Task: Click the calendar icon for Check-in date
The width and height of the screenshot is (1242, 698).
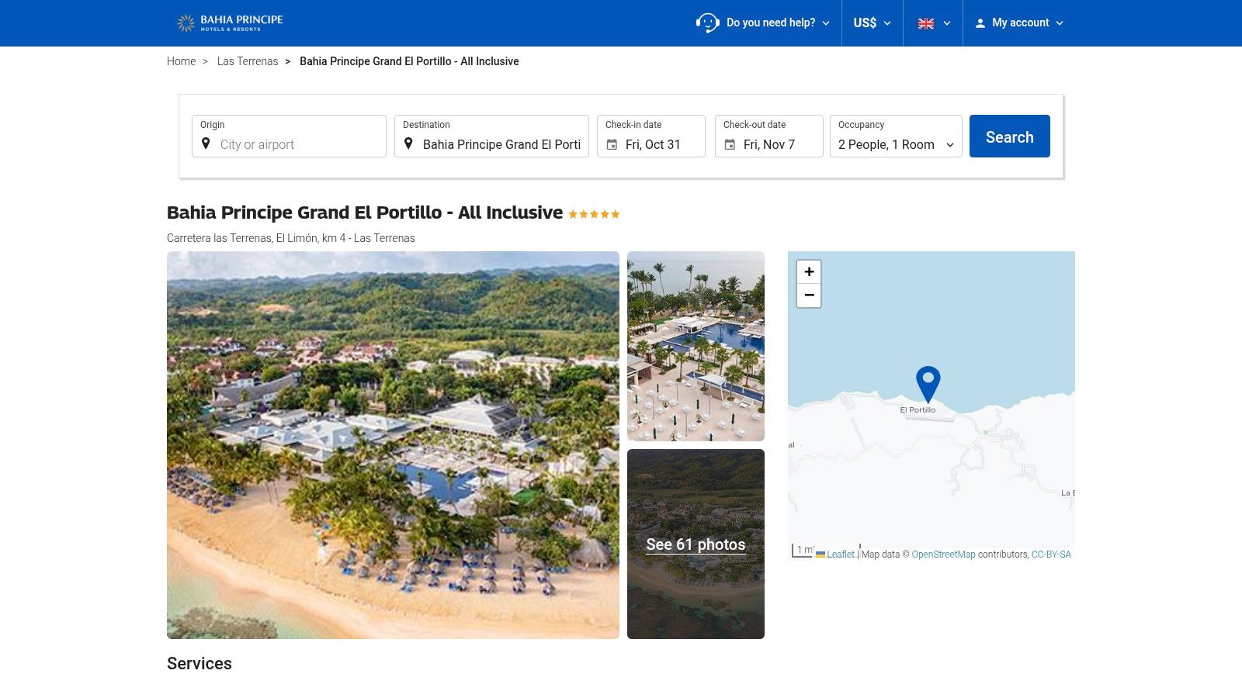Action: (612, 143)
